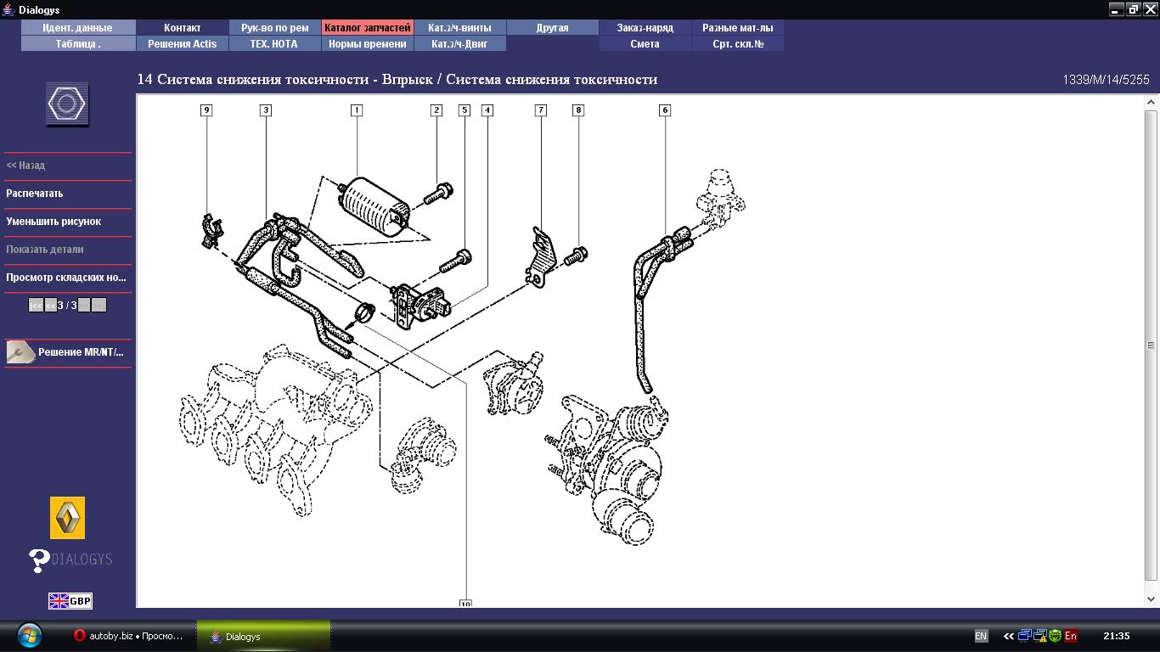Click Распечатать to print the diagram

35,194
